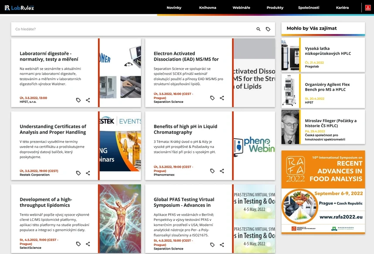Open Organizéry Agilent Flex Bench article

327,87
